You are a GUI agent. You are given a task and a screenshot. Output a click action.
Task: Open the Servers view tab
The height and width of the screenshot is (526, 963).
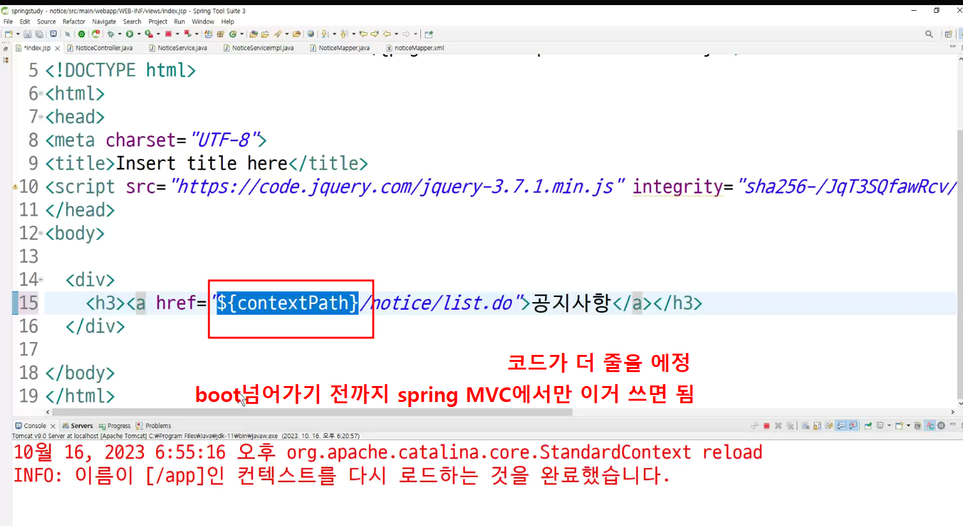pyautogui.click(x=78, y=426)
